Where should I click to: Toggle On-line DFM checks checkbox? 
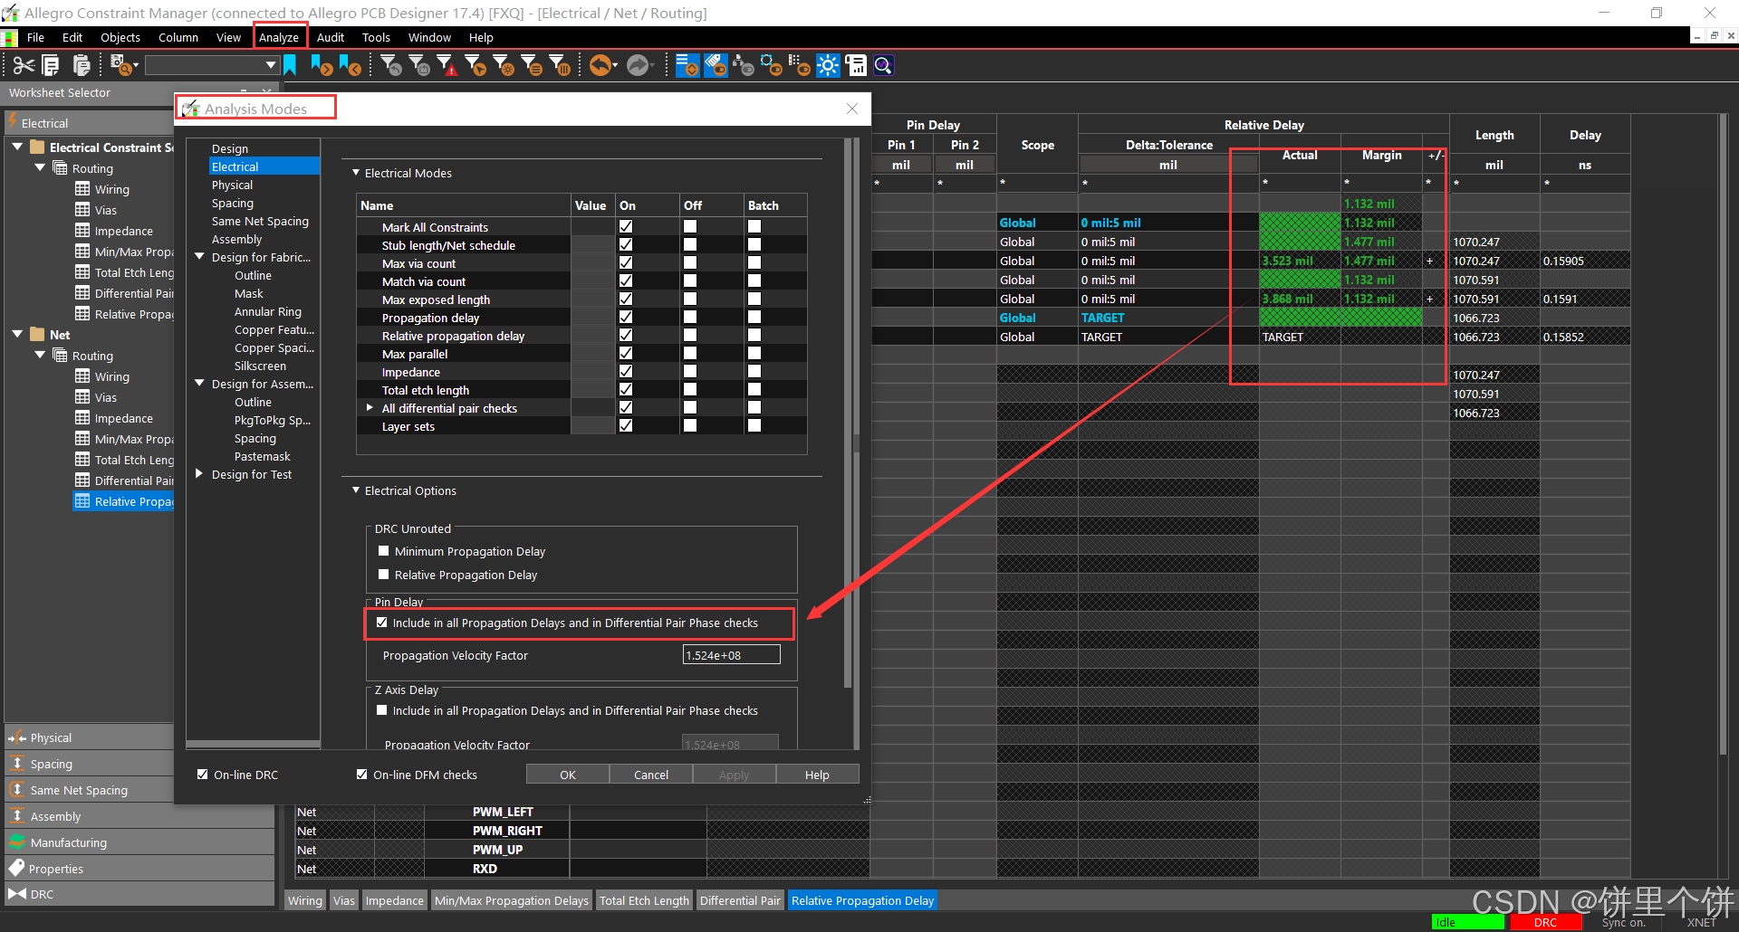click(362, 775)
